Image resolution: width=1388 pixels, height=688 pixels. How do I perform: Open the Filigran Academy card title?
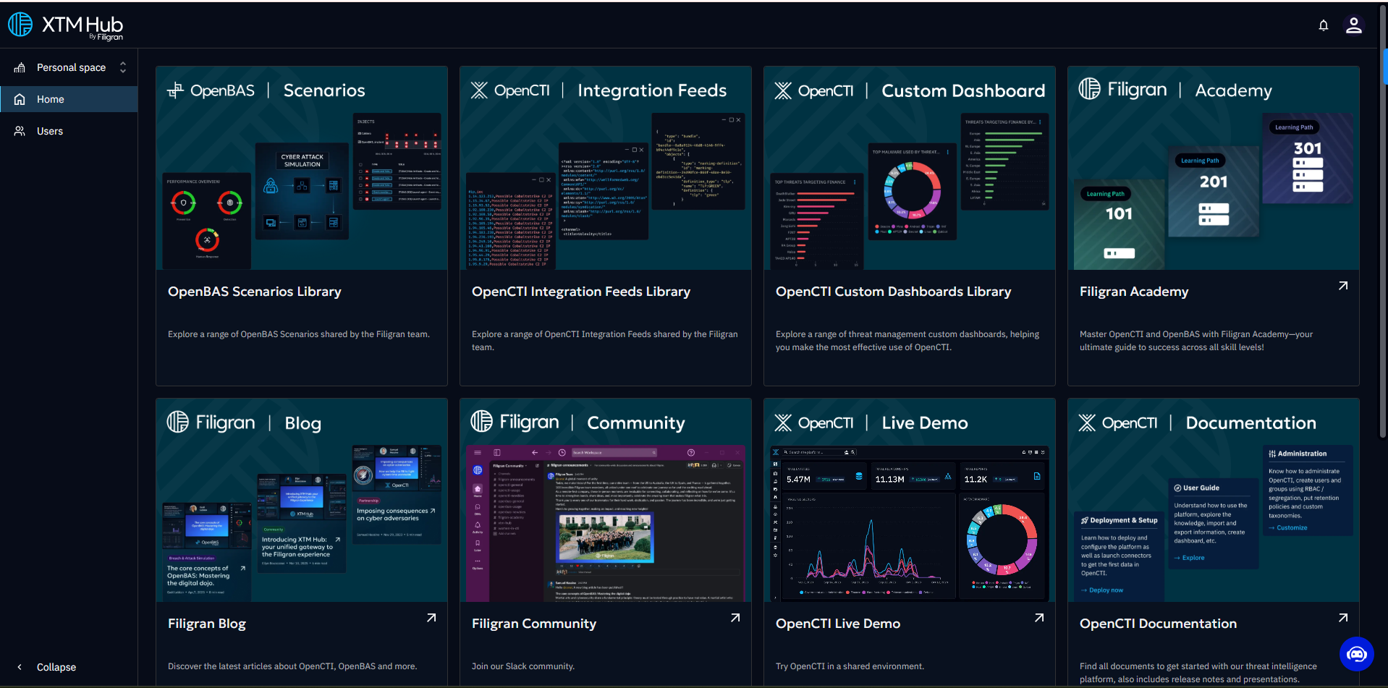(1134, 292)
